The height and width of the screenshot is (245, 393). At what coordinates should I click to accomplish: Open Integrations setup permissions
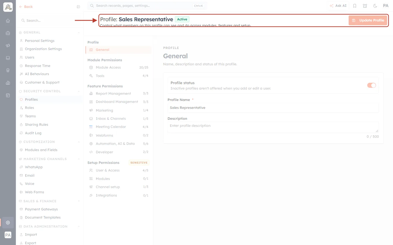point(118,195)
